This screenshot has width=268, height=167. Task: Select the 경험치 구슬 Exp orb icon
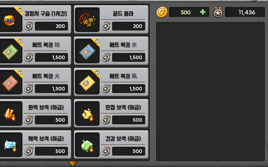pyautogui.click(x=9, y=20)
